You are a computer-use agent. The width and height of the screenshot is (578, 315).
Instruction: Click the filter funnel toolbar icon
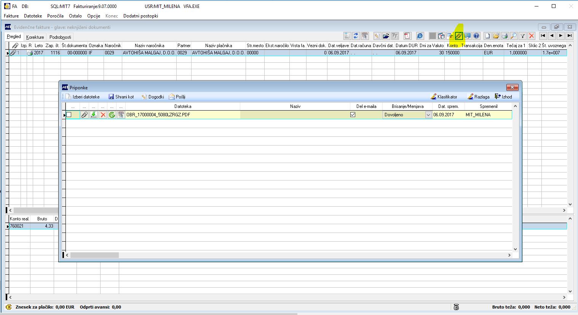pos(523,36)
